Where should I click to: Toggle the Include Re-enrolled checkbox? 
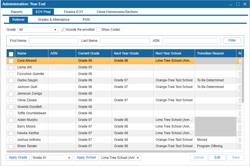pos(63,30)
